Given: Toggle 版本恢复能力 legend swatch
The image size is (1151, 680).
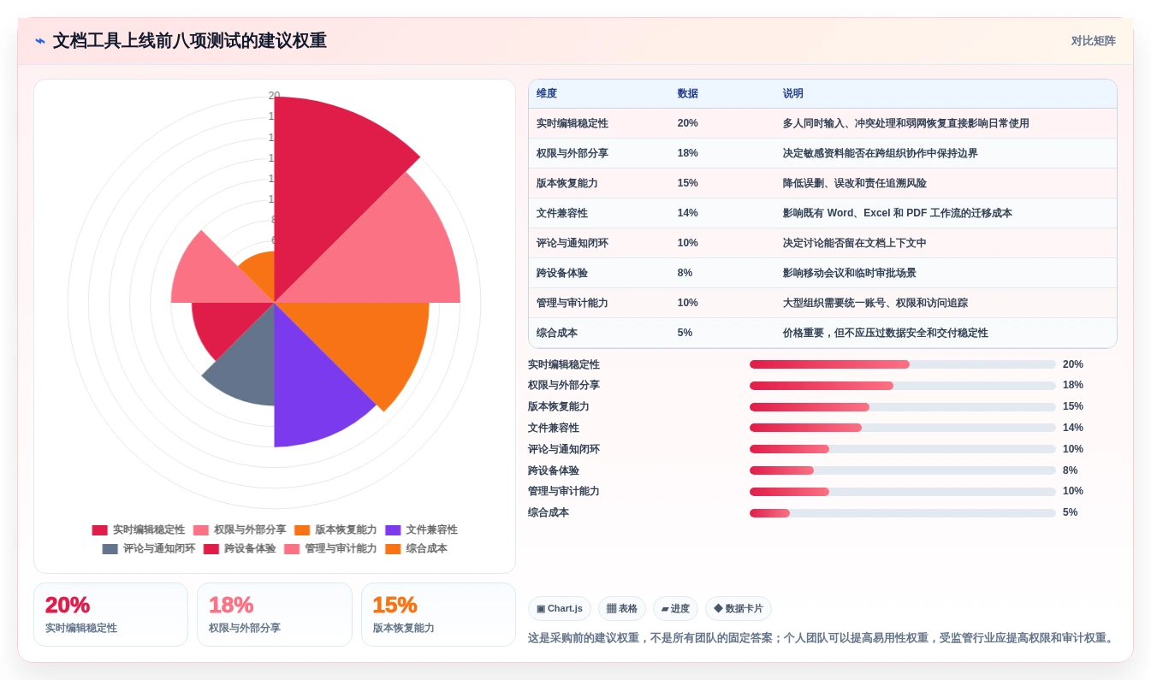Looking at the screenshot, I should pyautogui.click(x=302, y=530).
